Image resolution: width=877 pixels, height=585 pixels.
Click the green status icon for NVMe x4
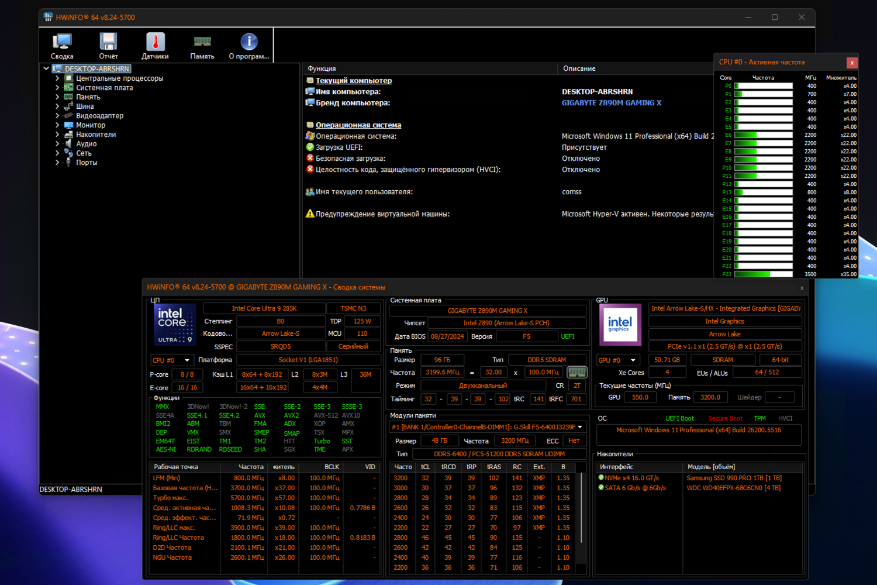pos(601,478)
